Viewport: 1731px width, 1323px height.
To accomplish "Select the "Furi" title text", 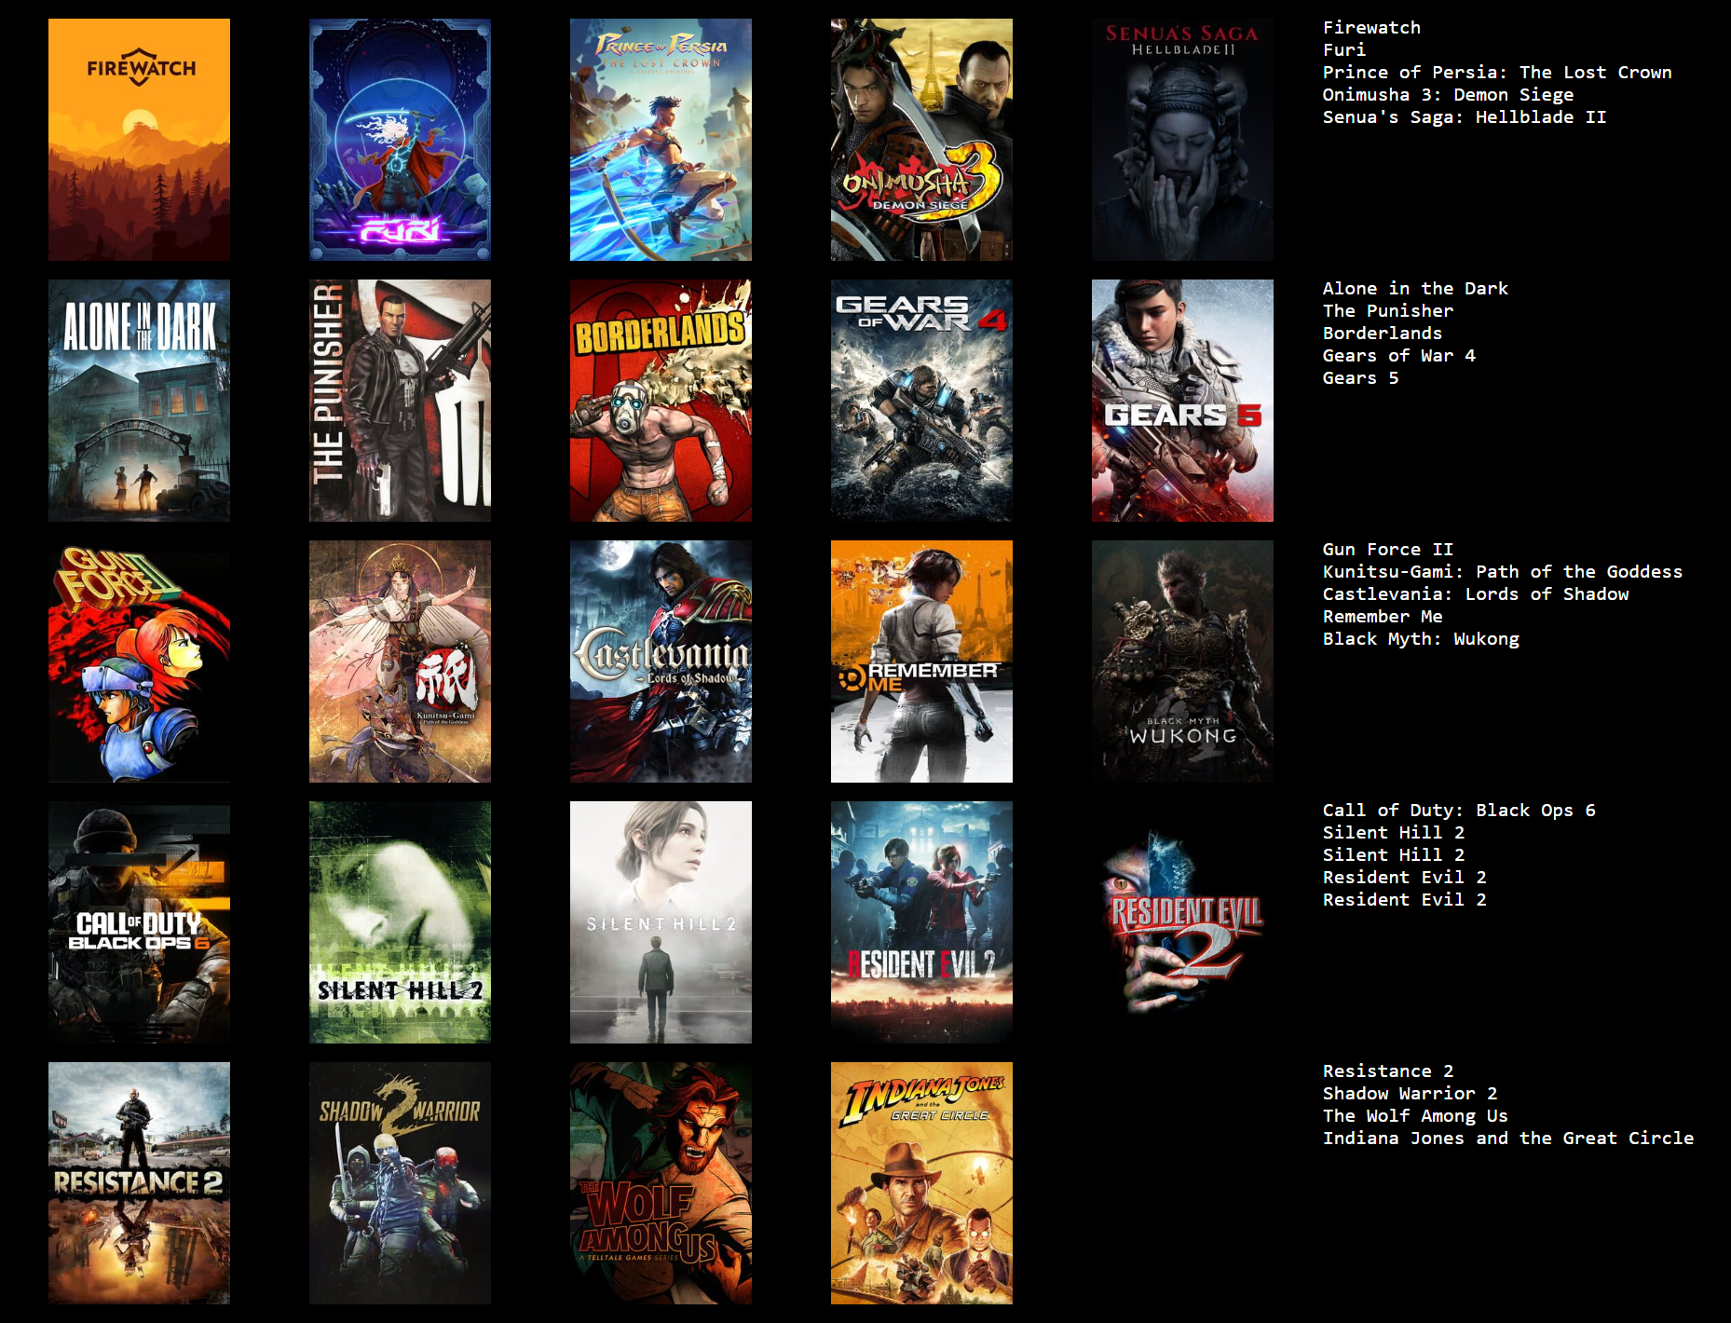I will click(x=1344, y=50).
